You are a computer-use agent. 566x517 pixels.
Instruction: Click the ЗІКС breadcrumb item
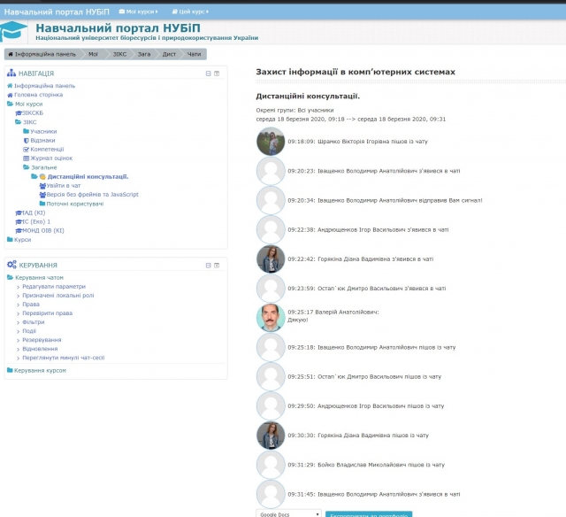pyautogui.click(x=120, y=54)
